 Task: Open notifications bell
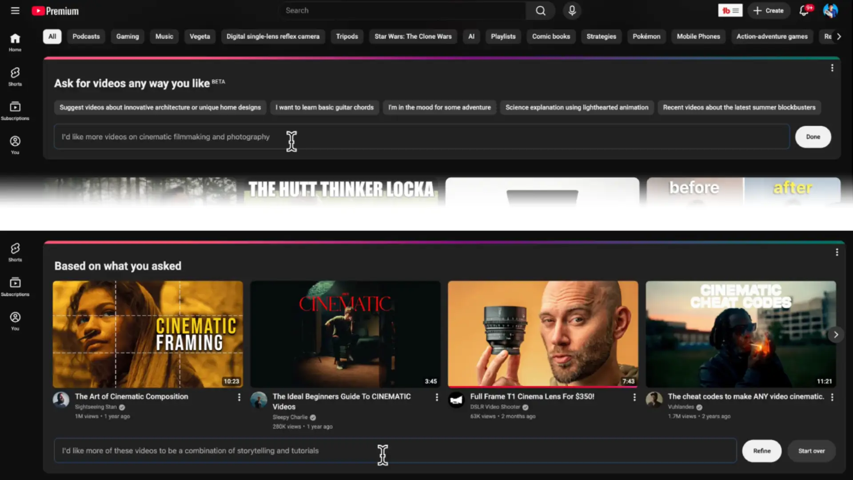[804, 10]
